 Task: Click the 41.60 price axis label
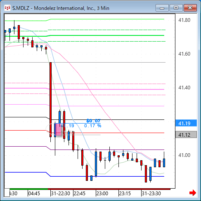click(x=184, y=54)
